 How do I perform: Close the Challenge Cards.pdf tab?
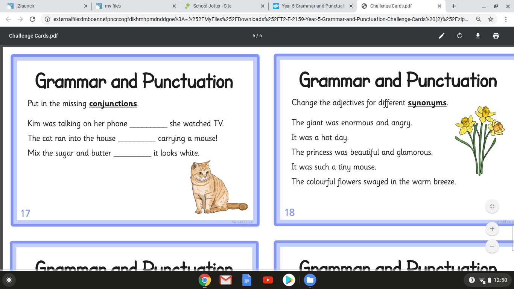click(x=439, y=6)
